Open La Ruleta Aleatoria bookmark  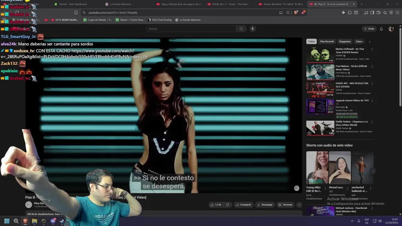(x=188, y=20)
